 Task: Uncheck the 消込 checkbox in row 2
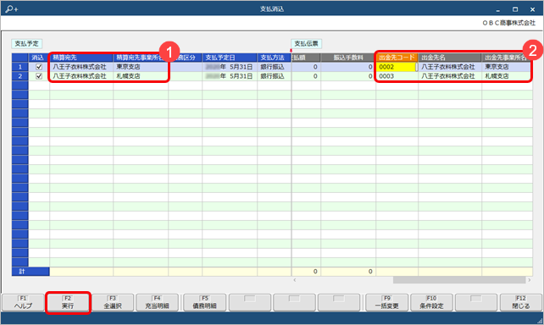pyautogui.click(x=39, y=76)
